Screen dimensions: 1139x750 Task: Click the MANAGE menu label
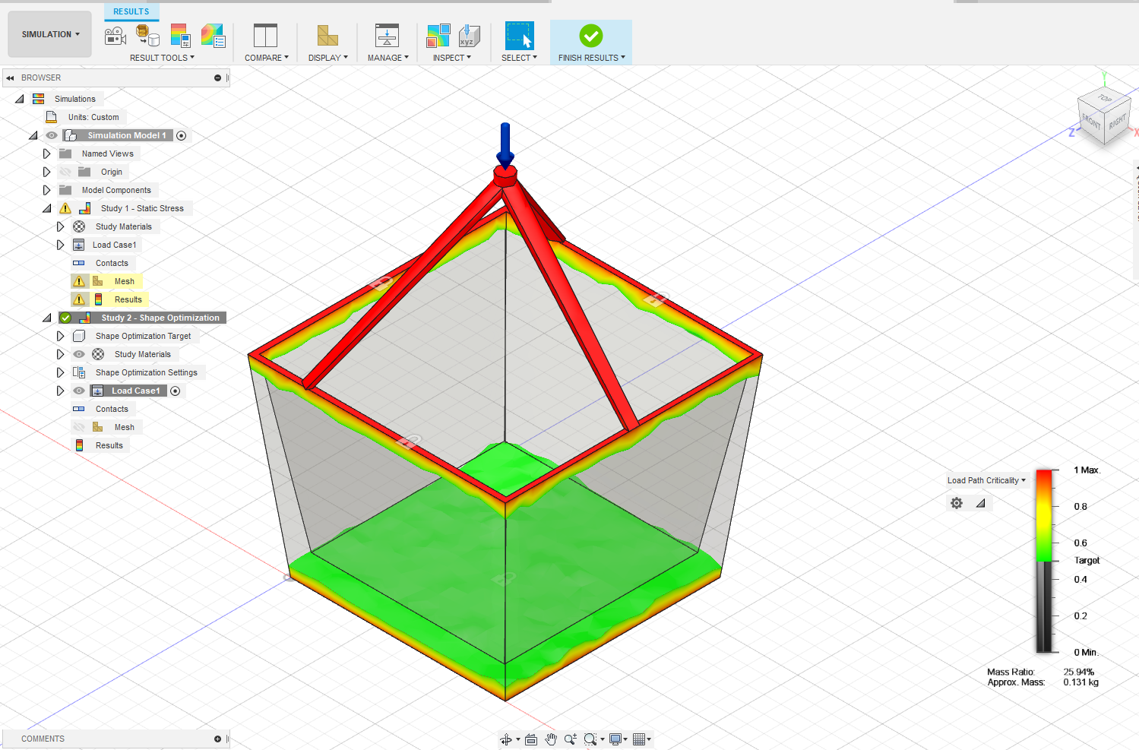pos(388,58)
